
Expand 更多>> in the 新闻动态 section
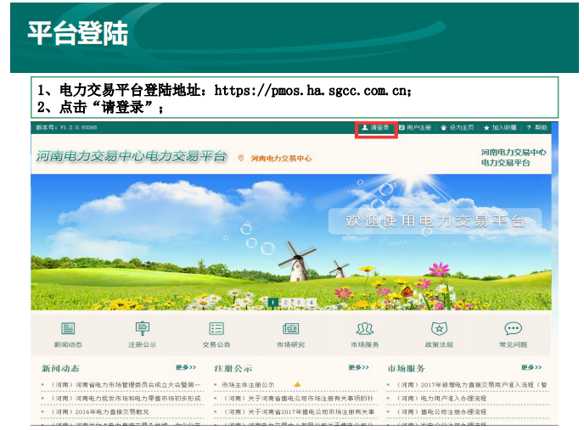(186, 368)
